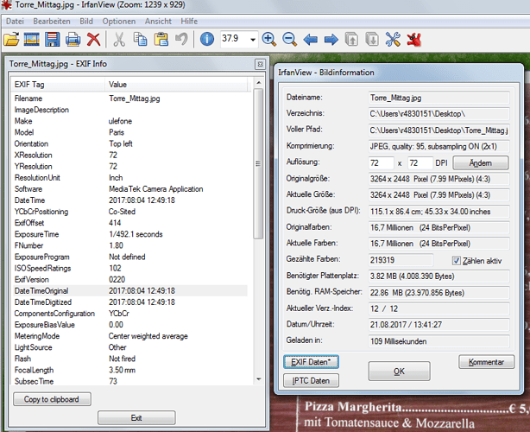The height and width of the screenshot is (432, 530).
Task: Click the Save floppy disk icon
Action: coord(53,40)
